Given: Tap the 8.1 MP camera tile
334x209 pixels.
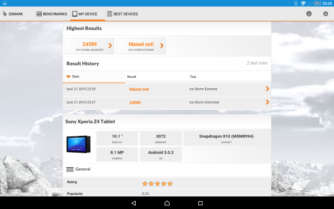Looking at the screenshot, I should (117, 154).
